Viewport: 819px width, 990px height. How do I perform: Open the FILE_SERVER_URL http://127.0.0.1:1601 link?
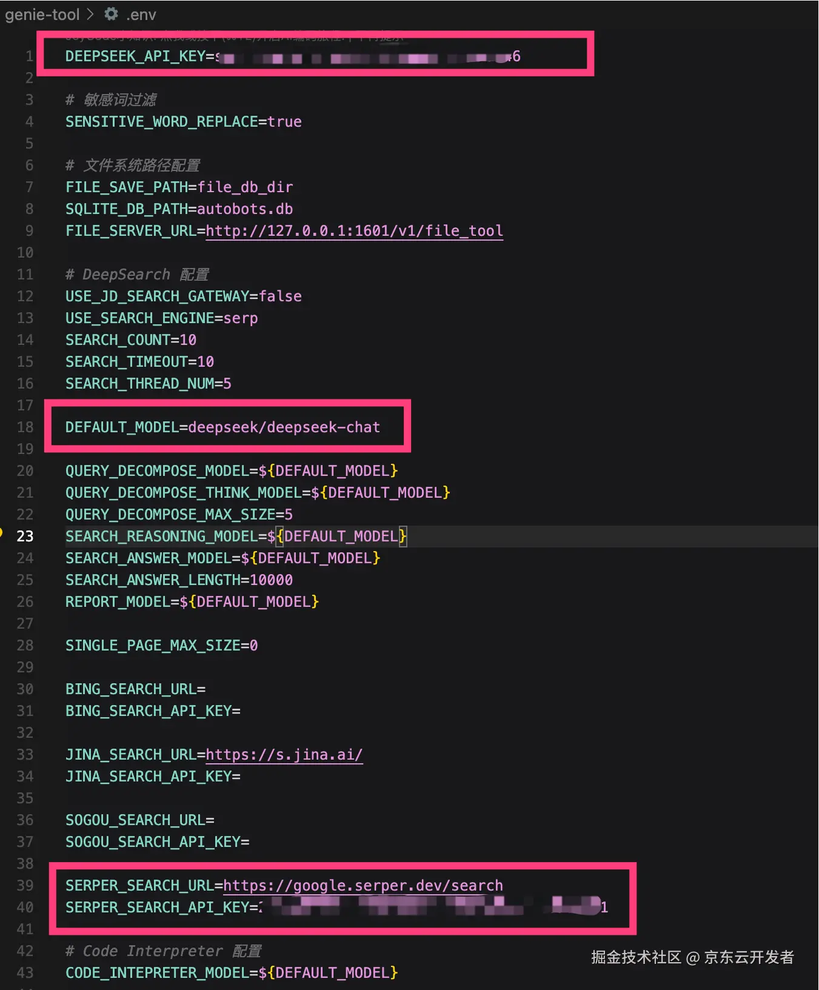tap(354, 231)
